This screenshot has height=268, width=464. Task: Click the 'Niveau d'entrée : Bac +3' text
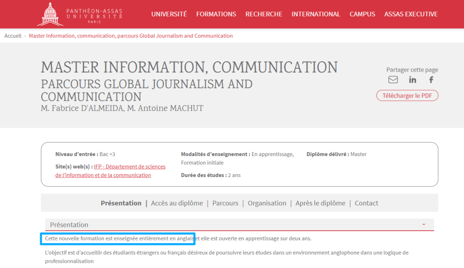(85, 154)
